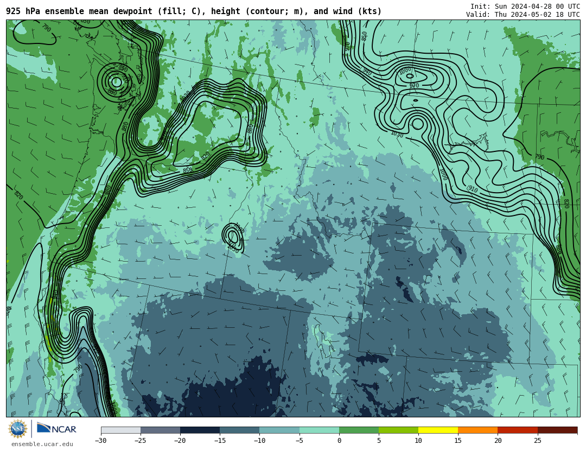Click the 10 to 15 yellow swatch
The width and height of the screenshot is (586, 451).
[x=438, y=430]
